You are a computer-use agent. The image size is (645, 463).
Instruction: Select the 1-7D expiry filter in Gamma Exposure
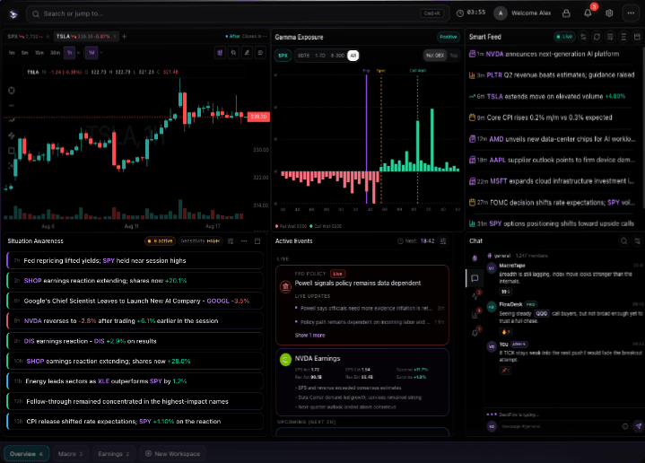[x=320, y=56]
